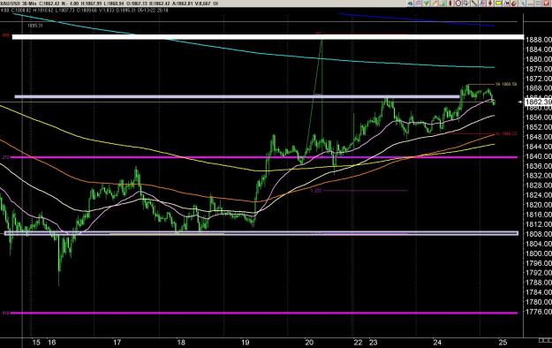Image resolution: width=552 pixels, height=348 pixels.
Task: Click the date label 23 on the time axis
Action: point(374,342)
